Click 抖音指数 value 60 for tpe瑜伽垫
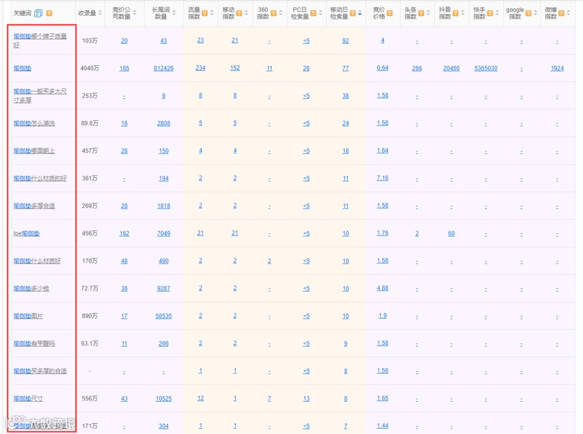583x434 pixels. (451, 233)
